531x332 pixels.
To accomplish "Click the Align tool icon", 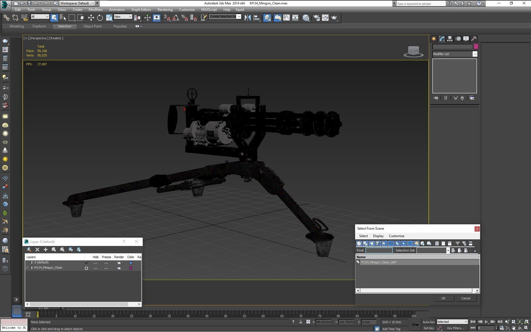I will [257, 18].
